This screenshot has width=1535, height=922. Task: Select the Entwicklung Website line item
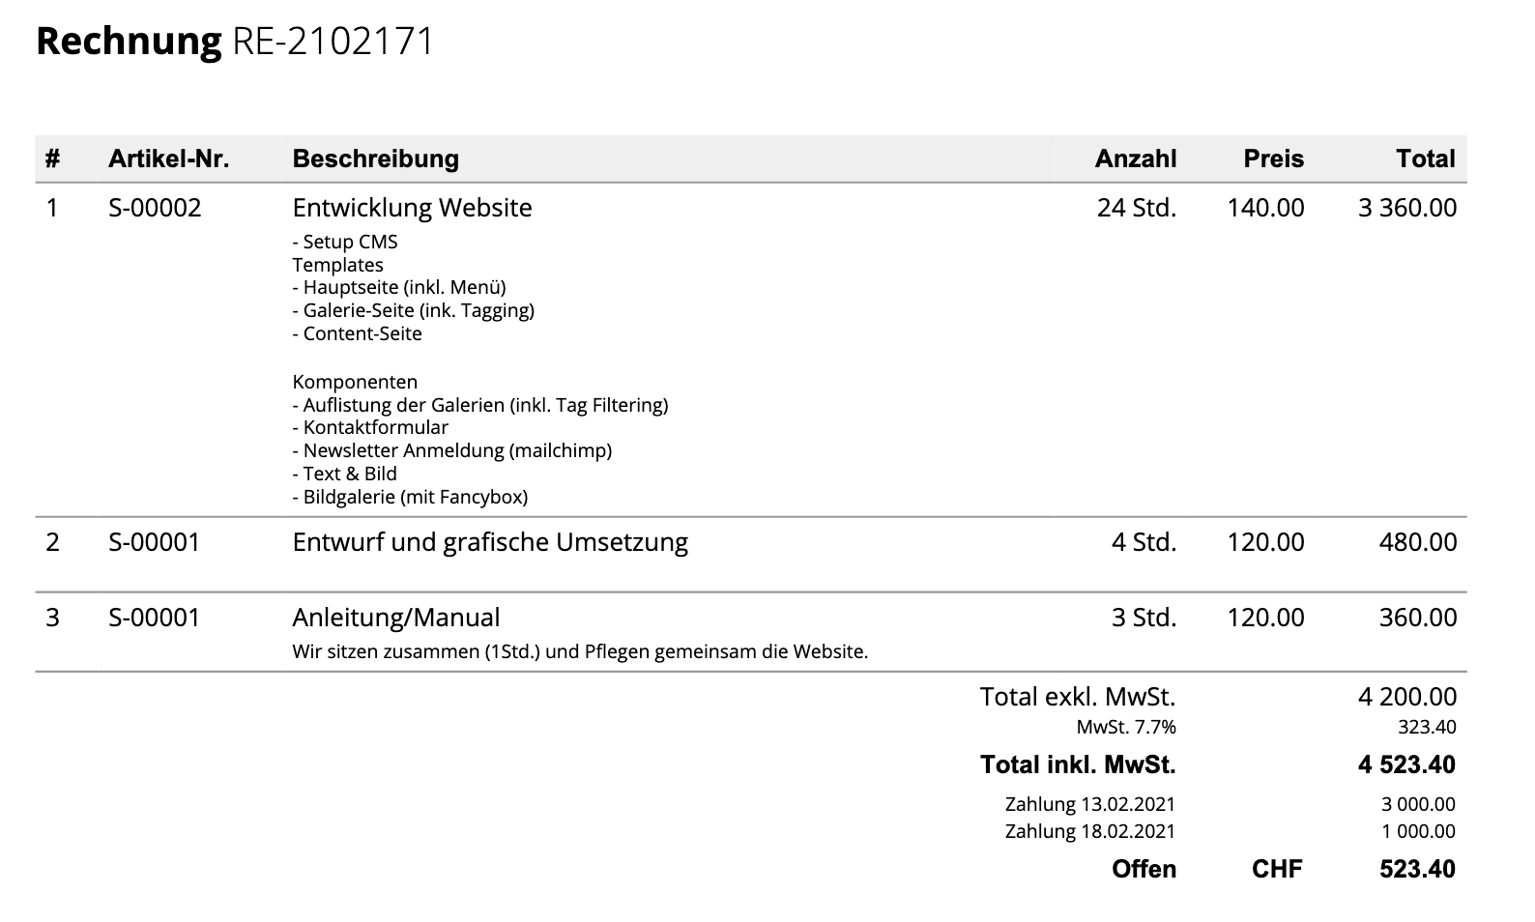pos(412,208)
